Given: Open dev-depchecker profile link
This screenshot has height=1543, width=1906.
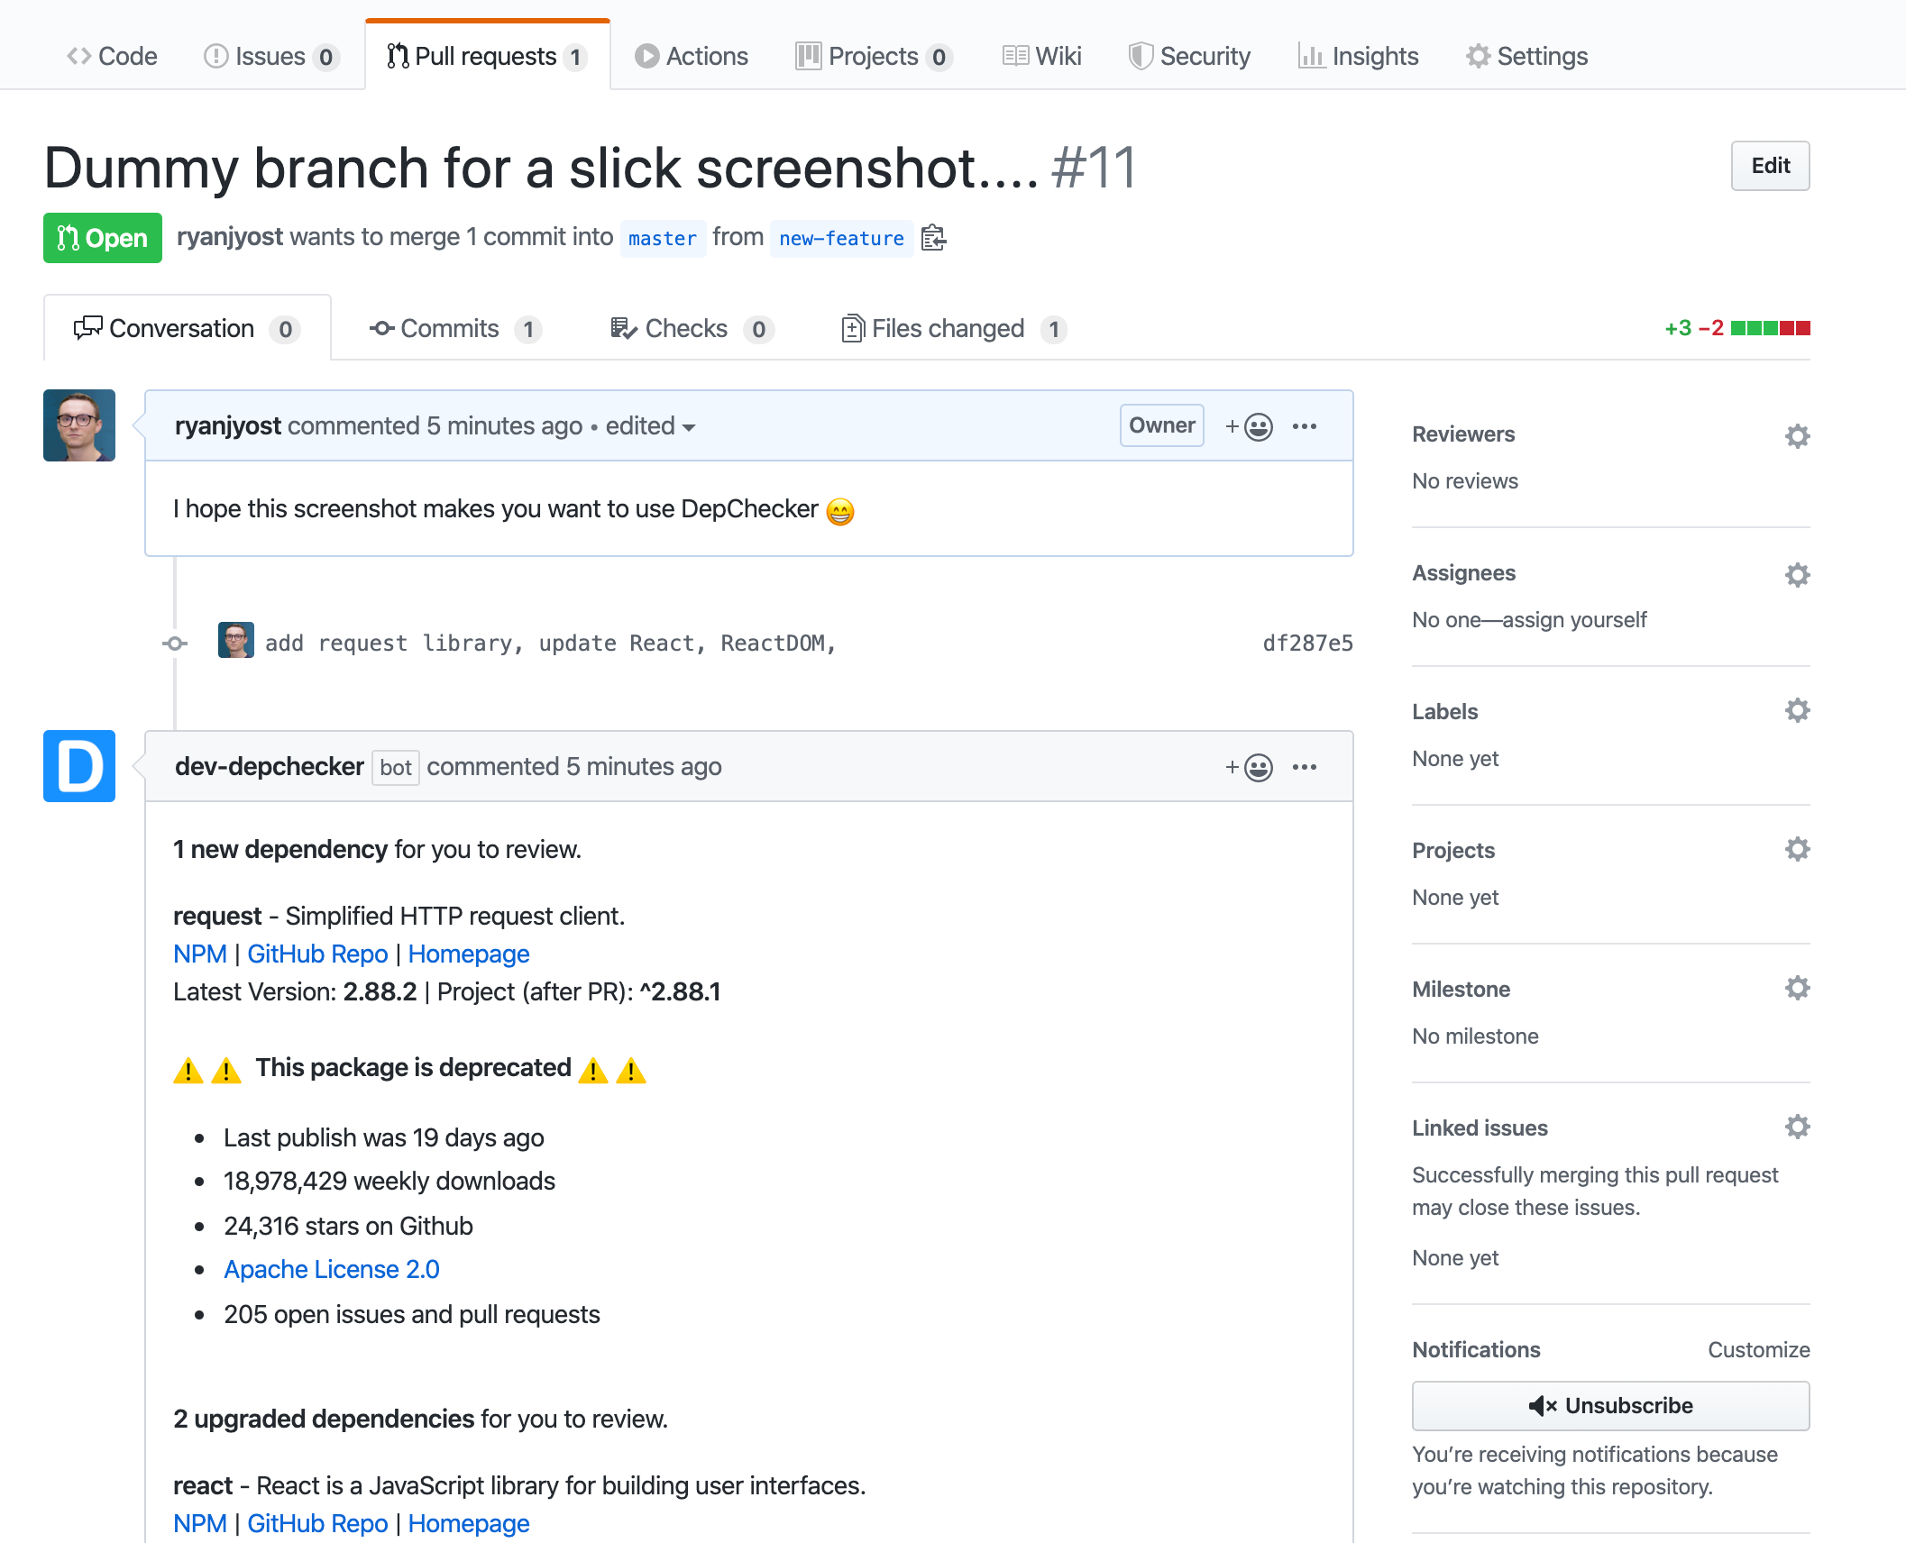Looking at the screenshot, I should pyautogui.click(x=269, y=766).
